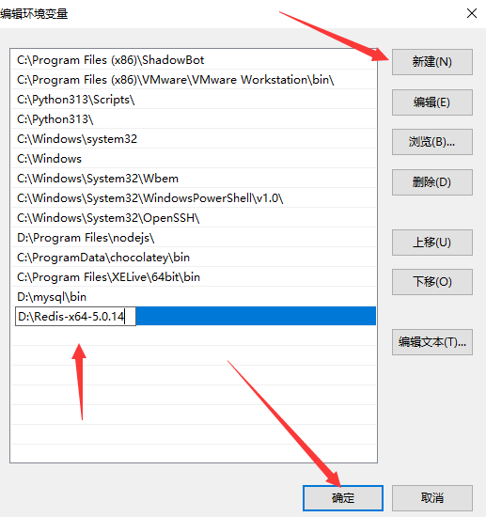486x517 pixels.
Task: Move entry up with 上移(U)
Action: [x=431, y=243]
